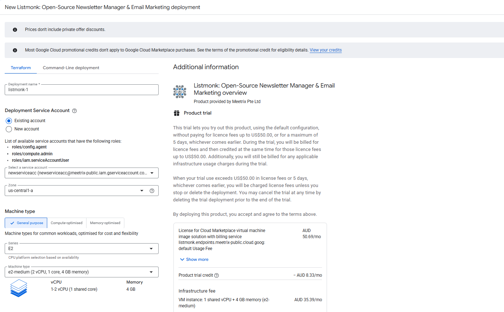Click the AUD 35.39/mo infrastructure fee value
Viewport: 504px width, 312px height.
(x=308, y=300)
